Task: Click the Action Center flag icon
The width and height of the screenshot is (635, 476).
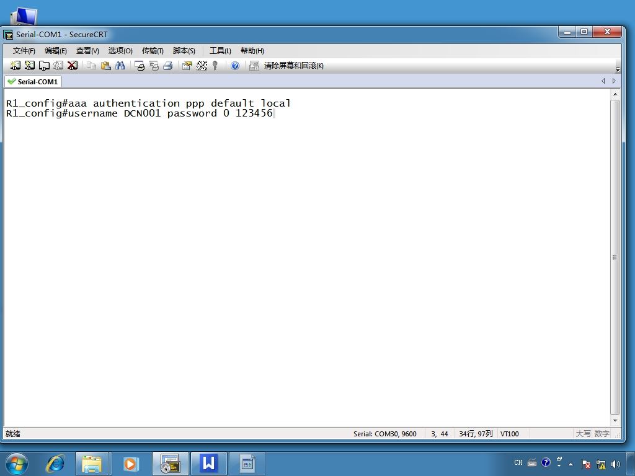Action: pos(586,464)
